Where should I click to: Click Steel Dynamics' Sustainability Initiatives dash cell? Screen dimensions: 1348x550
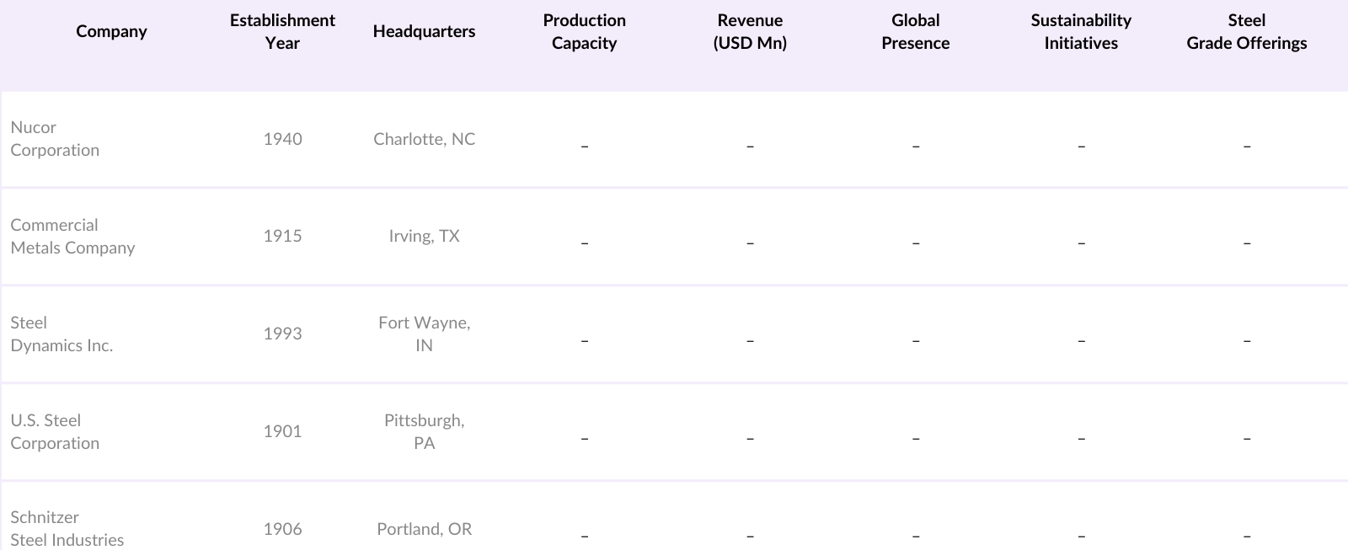point(1081,342)
